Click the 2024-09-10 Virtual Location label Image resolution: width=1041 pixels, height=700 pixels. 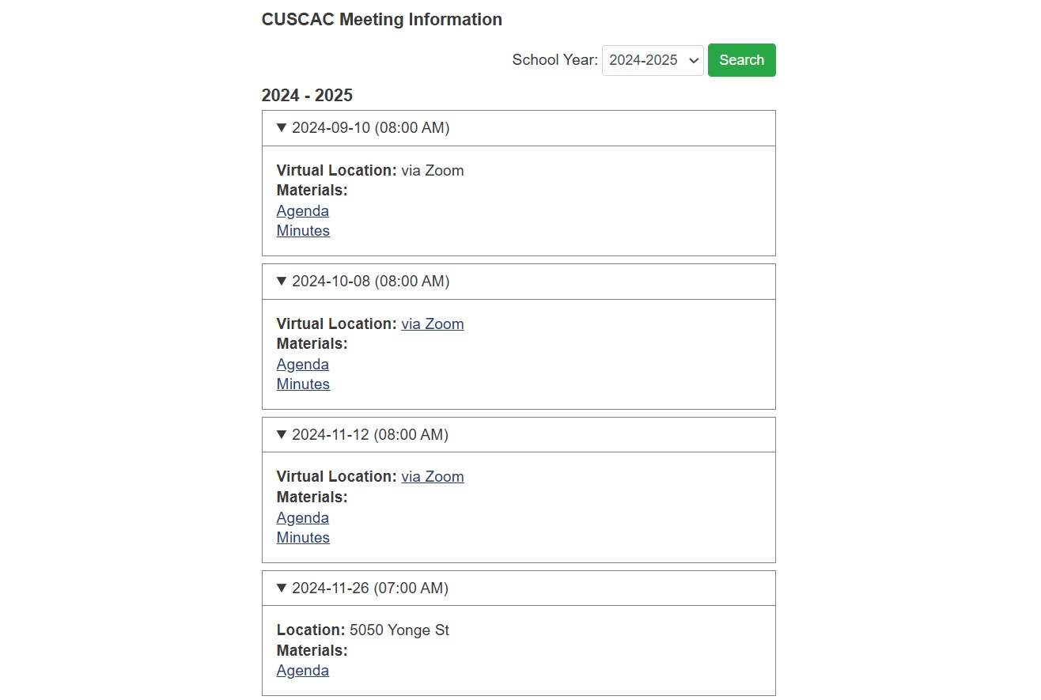pyautogui.click(x=336, y=171)
